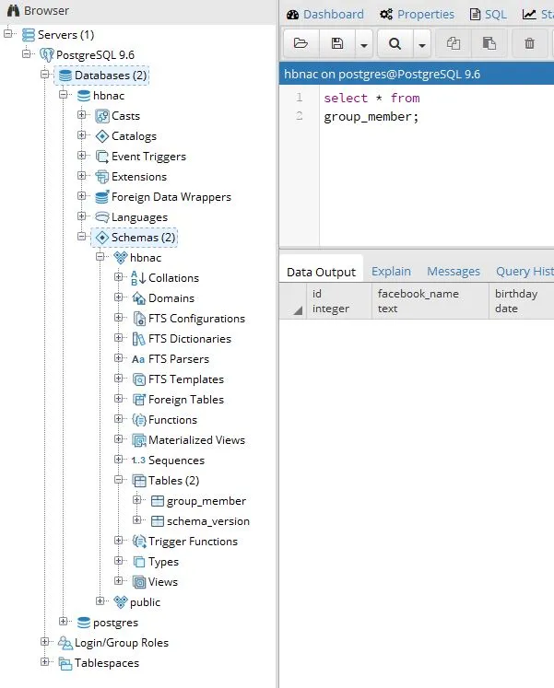Screen dimensions: 554x688
Task: Collapse the hbnac database node
Action: (x=64, y=94)
